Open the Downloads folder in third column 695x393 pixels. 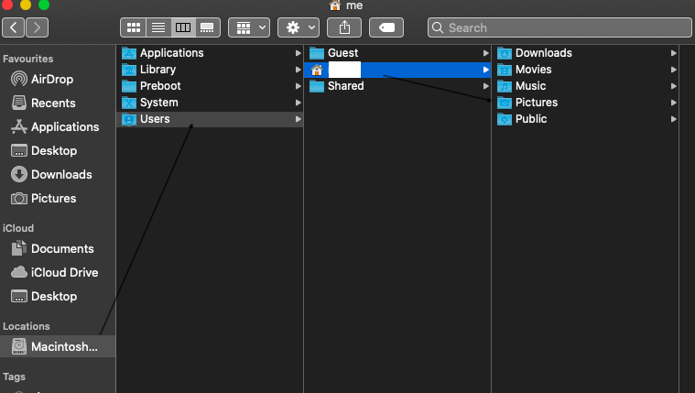[x=585, y=53]
